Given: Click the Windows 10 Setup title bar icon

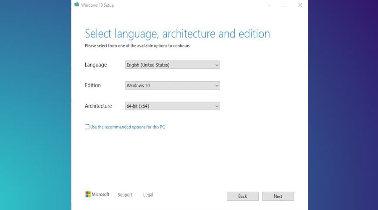Looking at the screenshot, I should 77,4.
